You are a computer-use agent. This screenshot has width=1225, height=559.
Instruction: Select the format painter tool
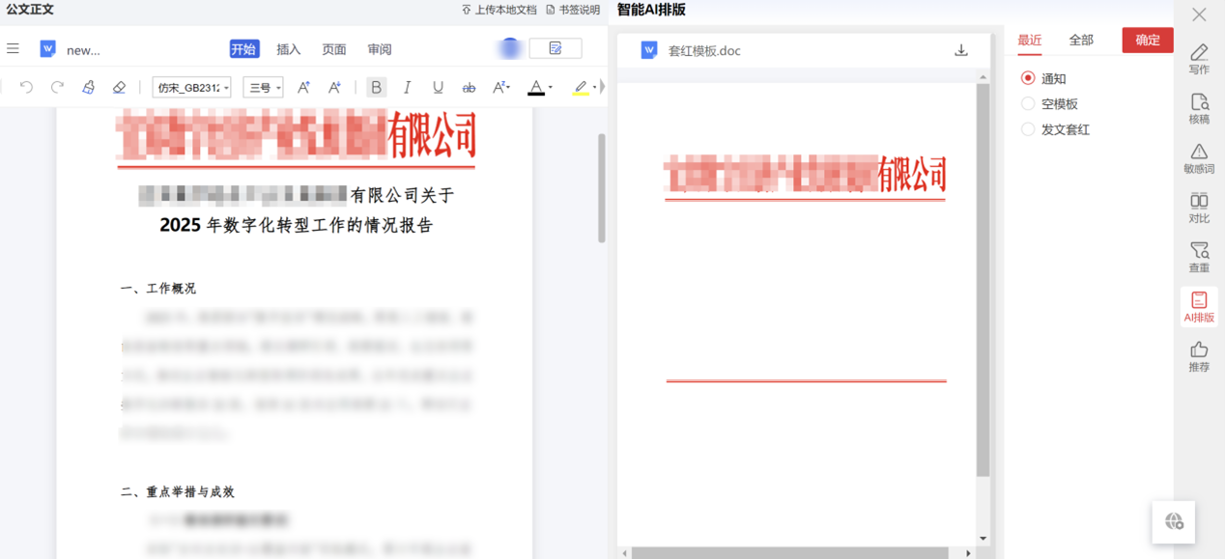coord(88,87)
